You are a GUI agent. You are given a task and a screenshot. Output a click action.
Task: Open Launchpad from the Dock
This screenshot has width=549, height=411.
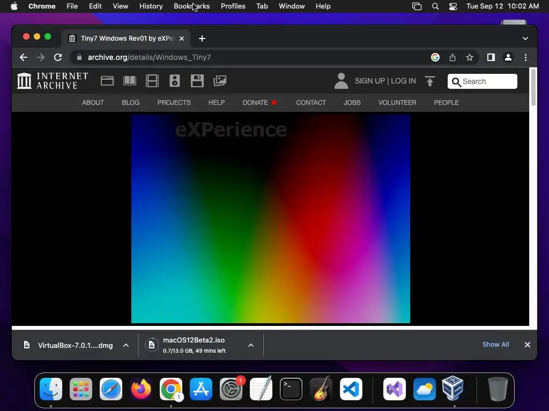click(81, 389)
